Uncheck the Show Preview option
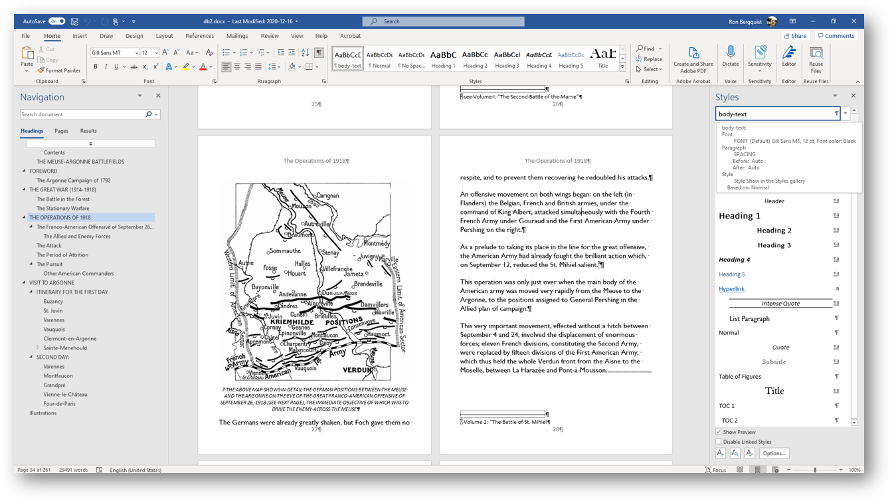The width and height of the screenshot is (892, 501). [719, 431]
